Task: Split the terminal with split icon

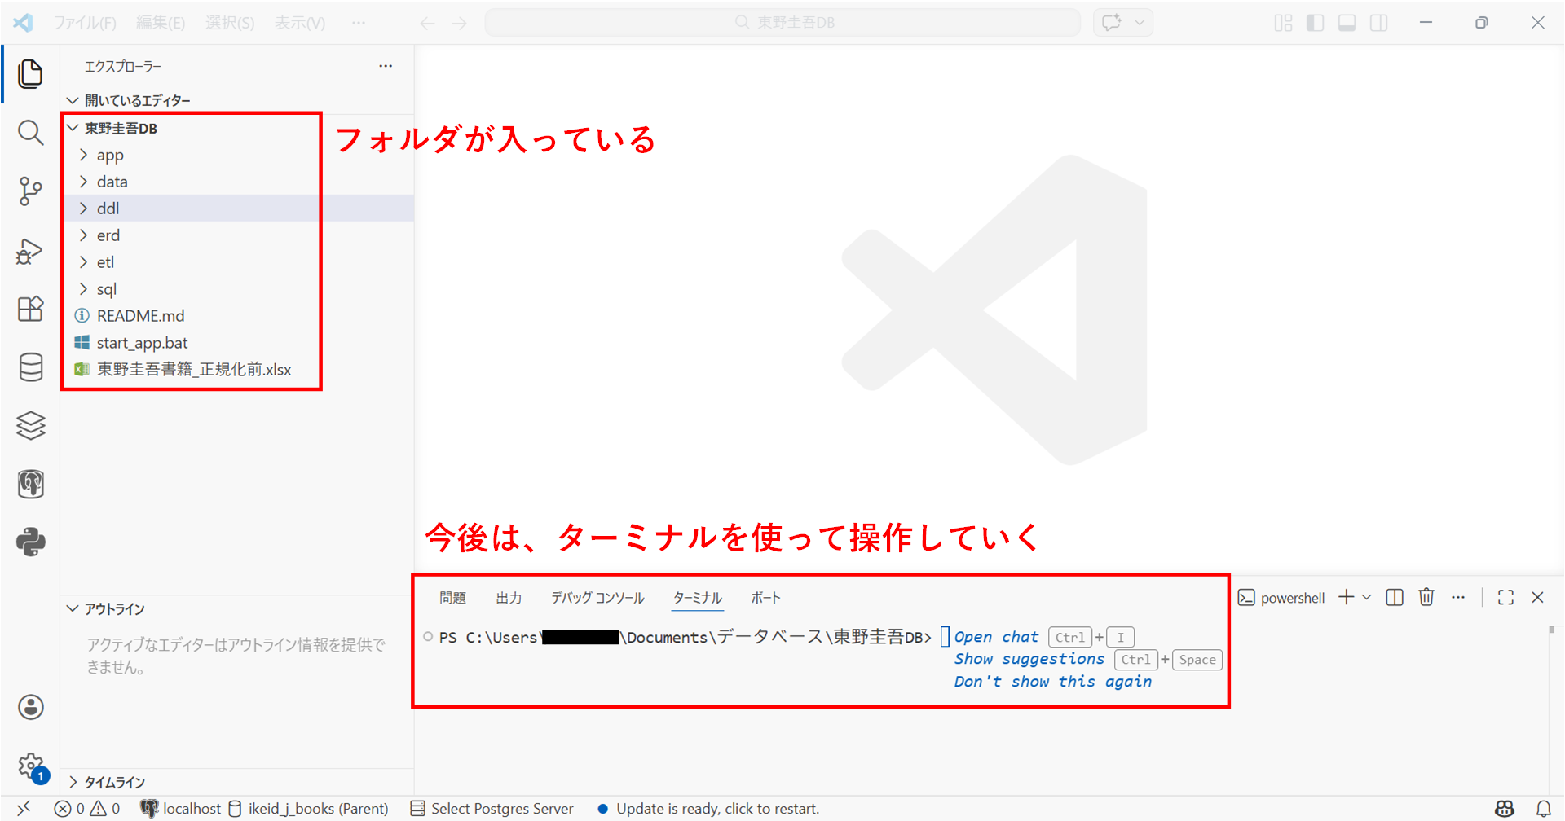Action: [1395, 597]
